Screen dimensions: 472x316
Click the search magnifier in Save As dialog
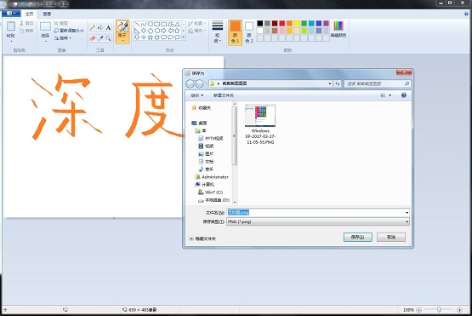[x=407, y=83]
